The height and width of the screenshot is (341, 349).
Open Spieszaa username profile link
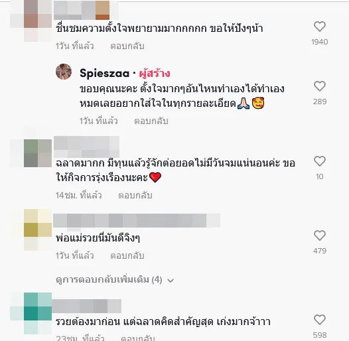point(104,74)
